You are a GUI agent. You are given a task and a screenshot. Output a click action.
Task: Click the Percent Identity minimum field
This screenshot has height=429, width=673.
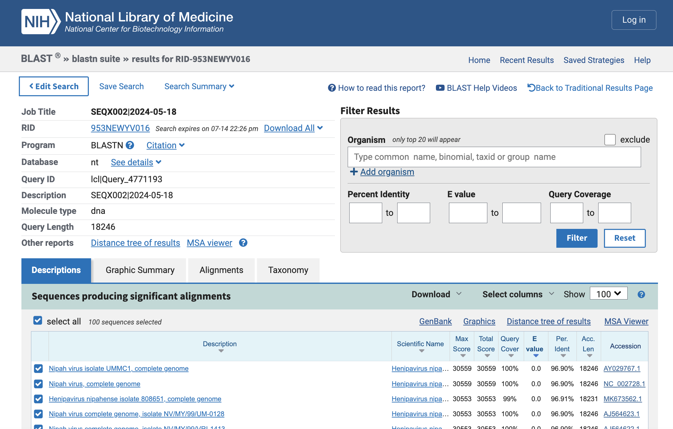pos(366,213)
